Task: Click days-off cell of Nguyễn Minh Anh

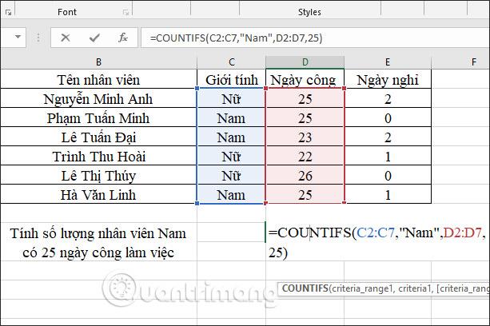Action: (x=388, y=98)
